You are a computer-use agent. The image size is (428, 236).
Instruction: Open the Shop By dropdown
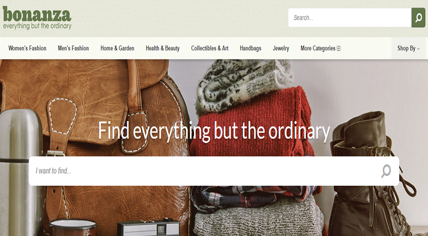pyautogui.click(x=409, y=49)
